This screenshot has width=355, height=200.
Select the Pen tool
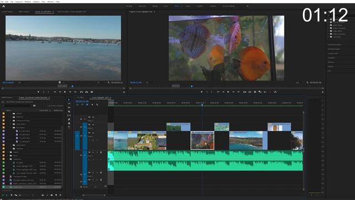pyautogui.click(x=69, y=119)
